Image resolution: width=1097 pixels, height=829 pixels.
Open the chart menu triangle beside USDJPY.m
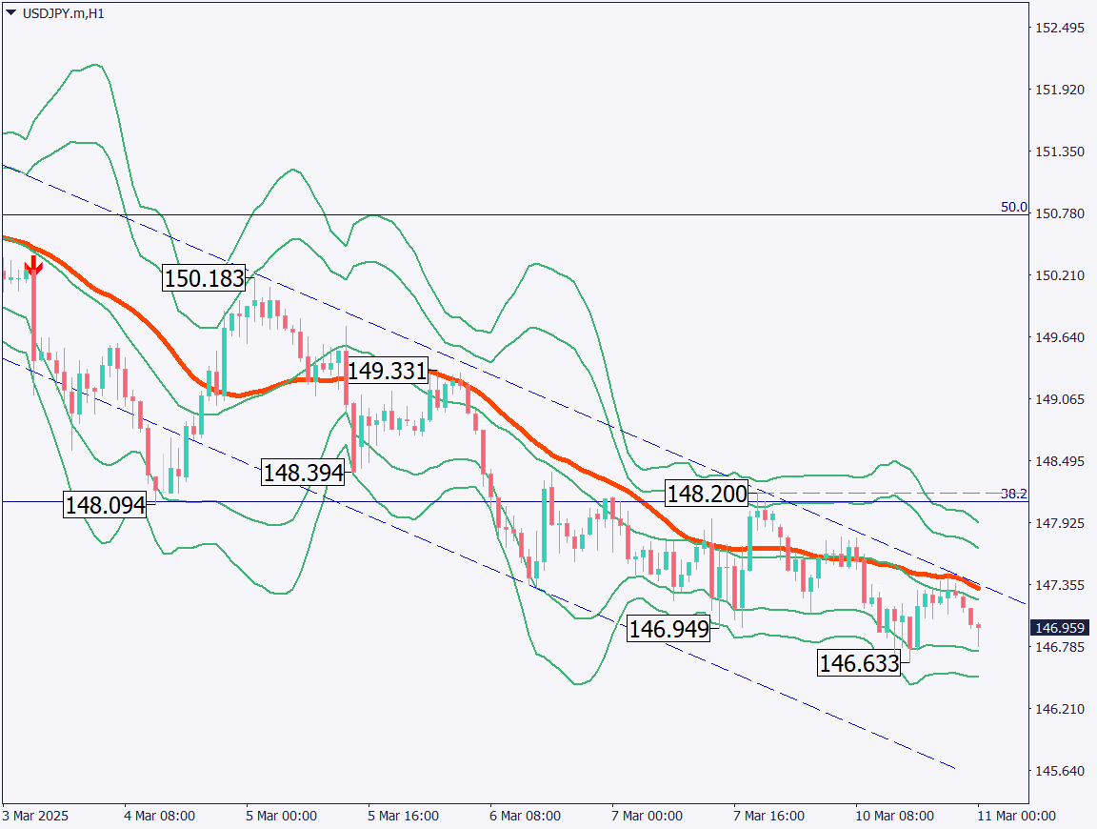pos(10,13)
